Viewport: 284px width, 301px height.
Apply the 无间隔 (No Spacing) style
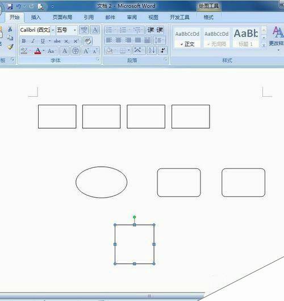[216, 38]
